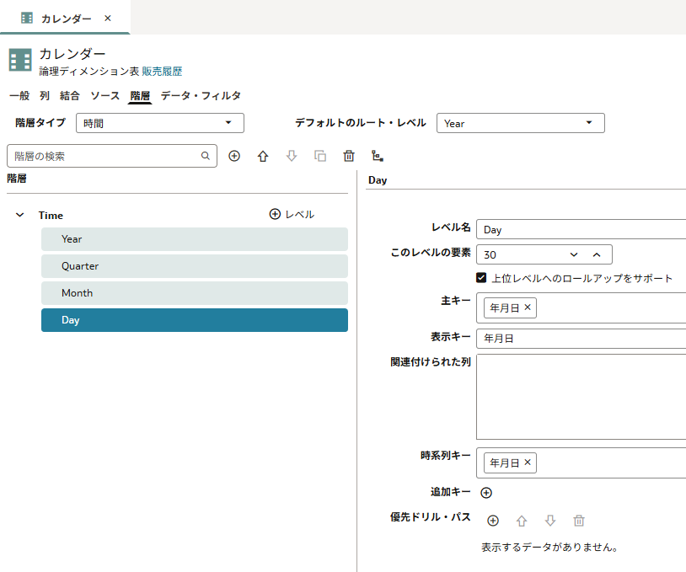Screen dimensions: 686x572
Task: Click the 階層の検索 search field
Action: pos(112,156)
